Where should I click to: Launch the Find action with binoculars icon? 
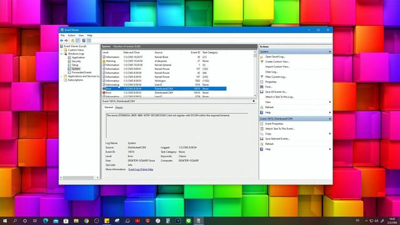pos(268,87)
